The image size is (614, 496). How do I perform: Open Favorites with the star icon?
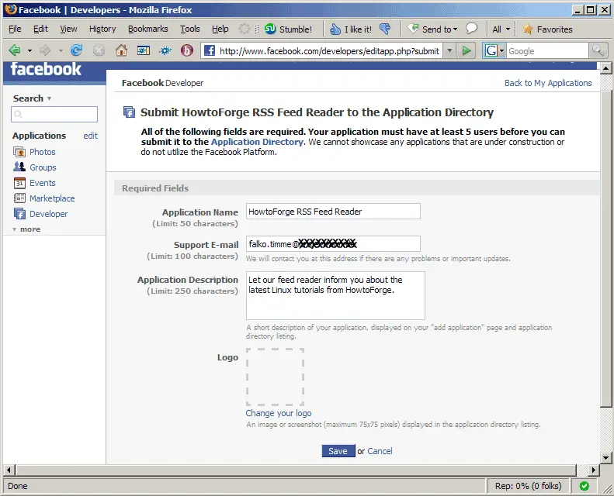point(528,29)
